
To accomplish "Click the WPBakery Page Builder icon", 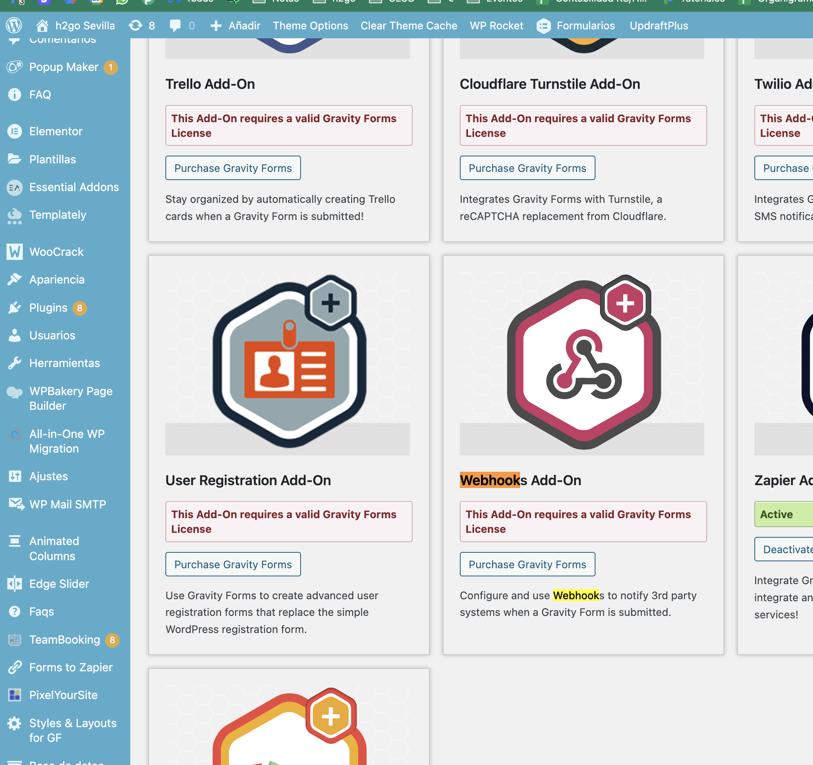I will tap(15, 392).
